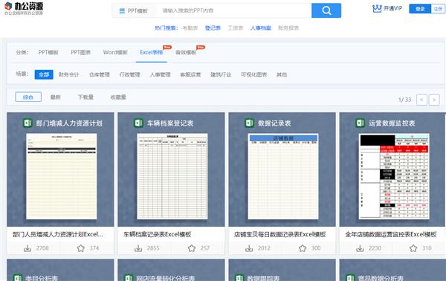Image resolution: width=446 pixels, height=281 pixels.
Task: Sort results by 收藏量
Action: [x=118, y=97]
